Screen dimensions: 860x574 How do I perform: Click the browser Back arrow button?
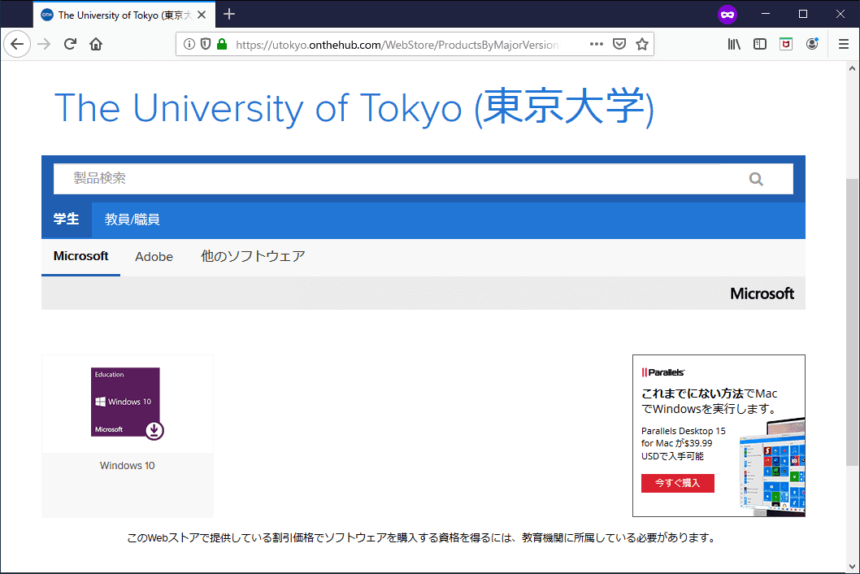pyautogui.click(x=17, y=44)
